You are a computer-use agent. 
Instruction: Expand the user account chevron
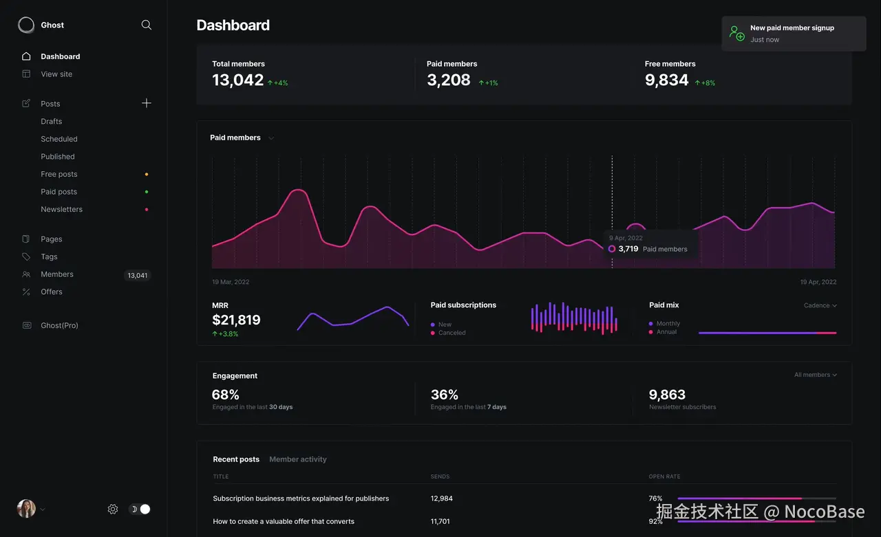pos(43,509)
